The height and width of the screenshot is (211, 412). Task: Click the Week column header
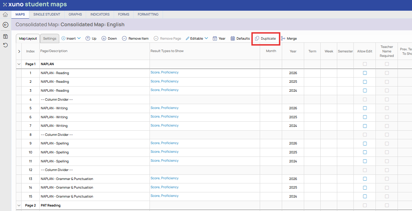(329, 51)
